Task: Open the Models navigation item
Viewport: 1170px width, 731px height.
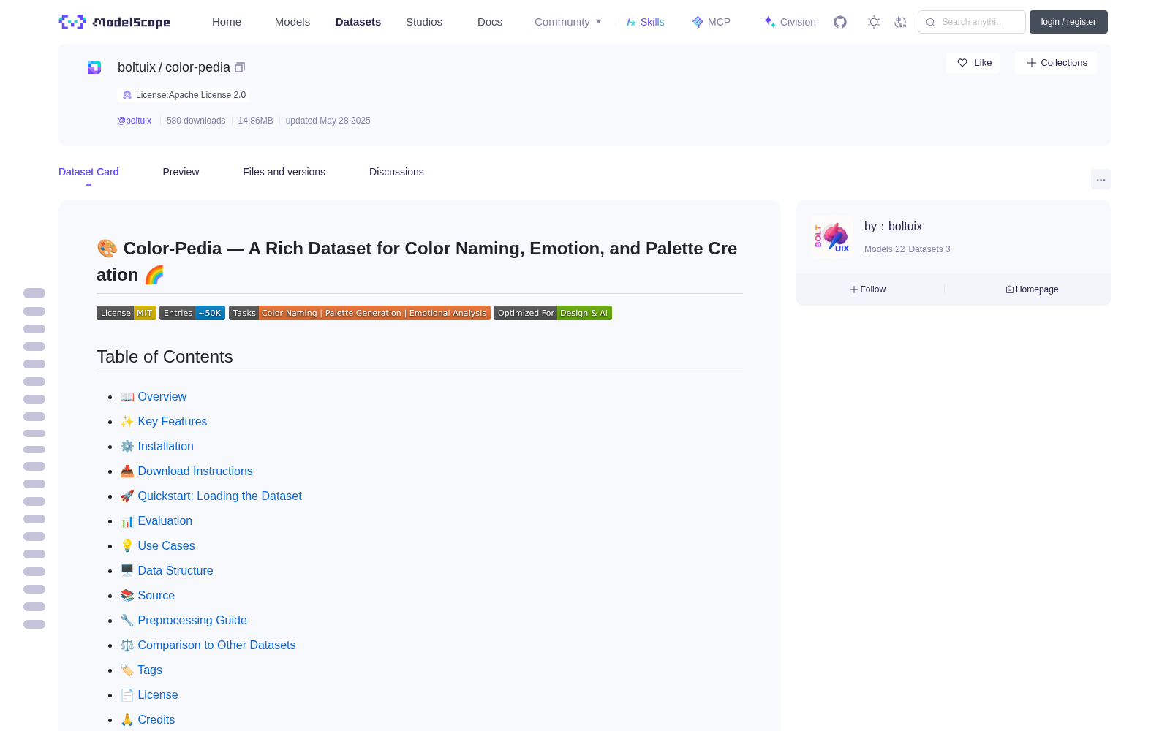Action: (x=292, y=22)
